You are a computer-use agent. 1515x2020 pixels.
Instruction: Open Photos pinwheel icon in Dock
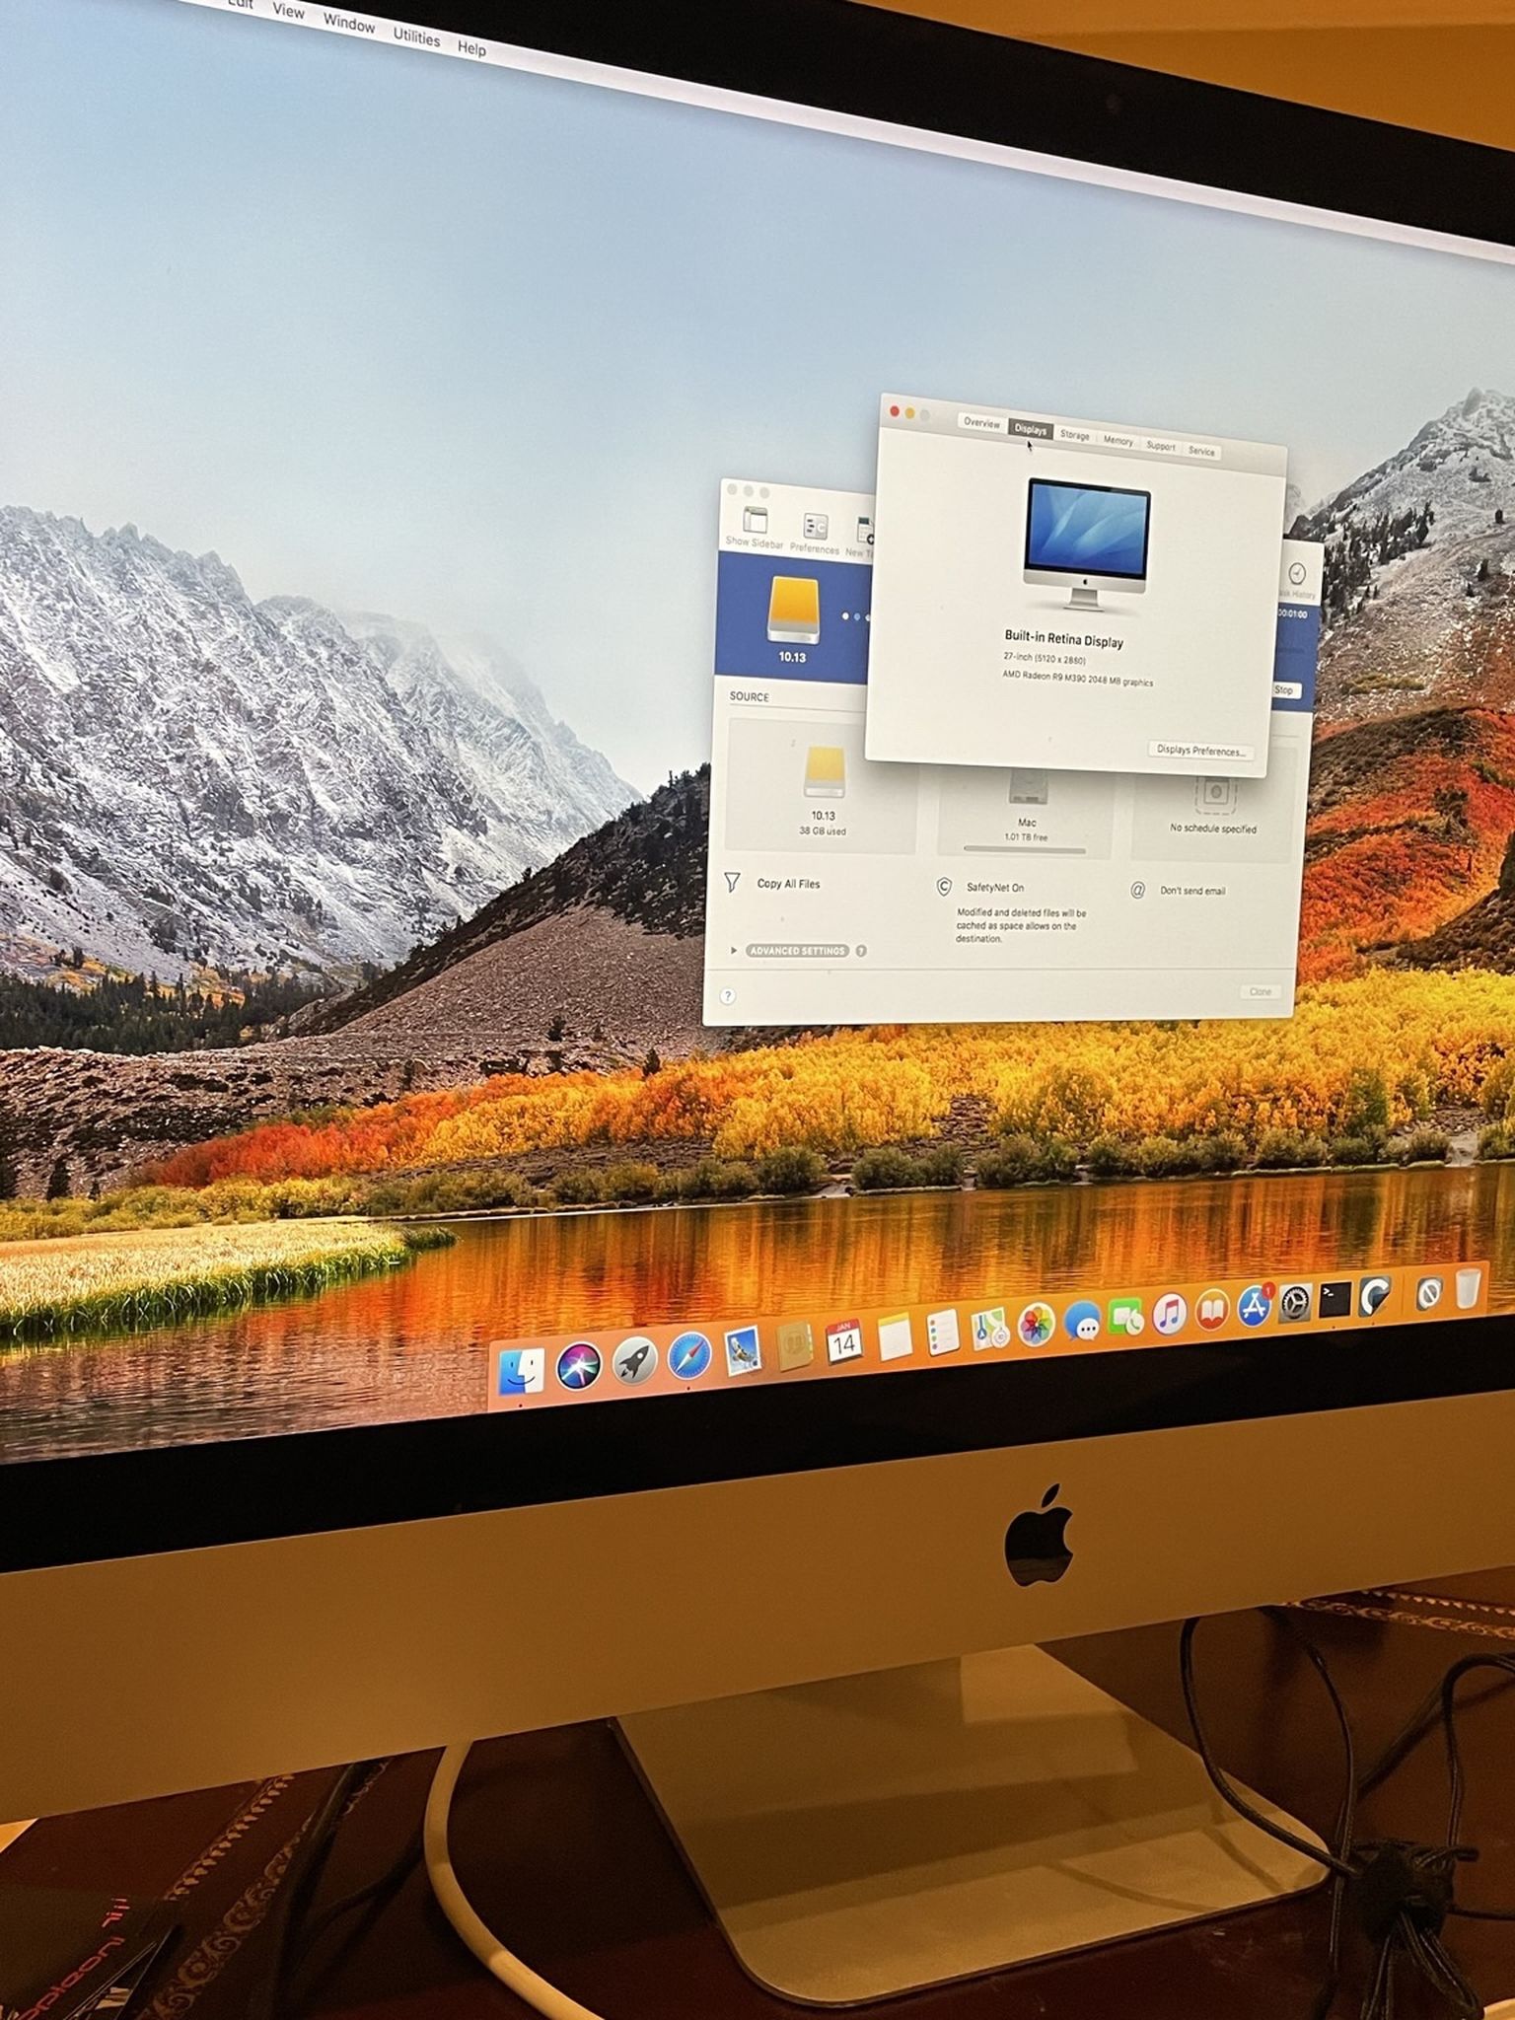coord(1036,1326)
